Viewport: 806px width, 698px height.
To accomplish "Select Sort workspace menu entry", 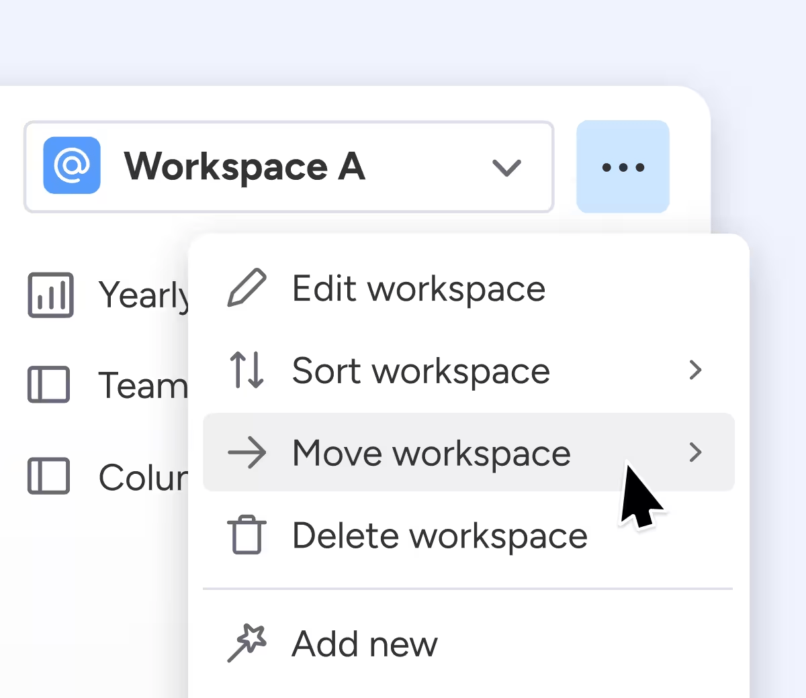I will click(469, 370).
